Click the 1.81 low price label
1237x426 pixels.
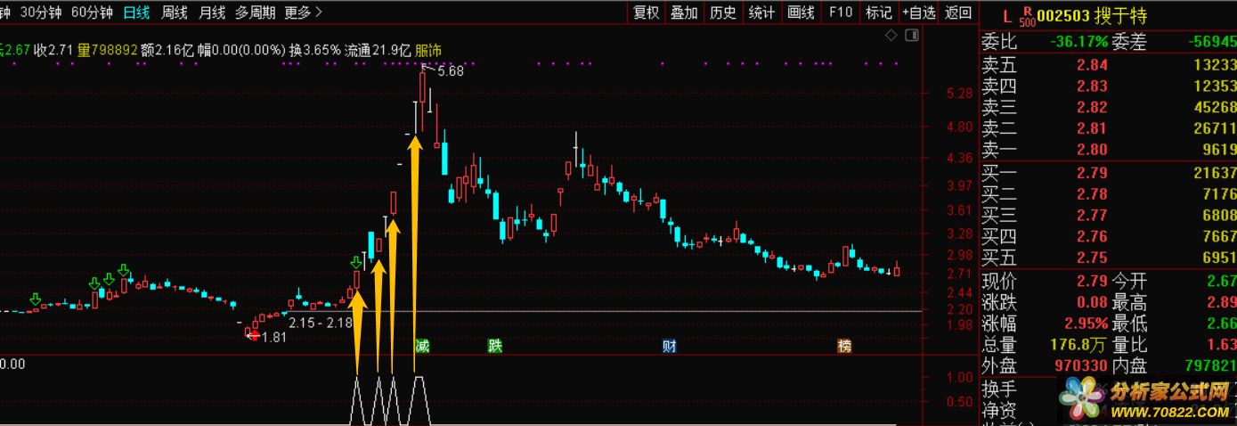(274, 337)
